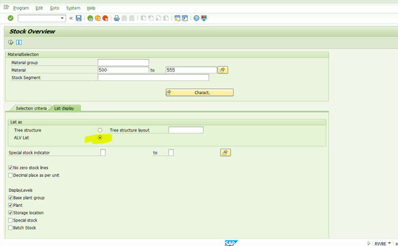This screenshot has width=398, height=246.
Task: Click the Execute clock icon
Action: (11, 42)
